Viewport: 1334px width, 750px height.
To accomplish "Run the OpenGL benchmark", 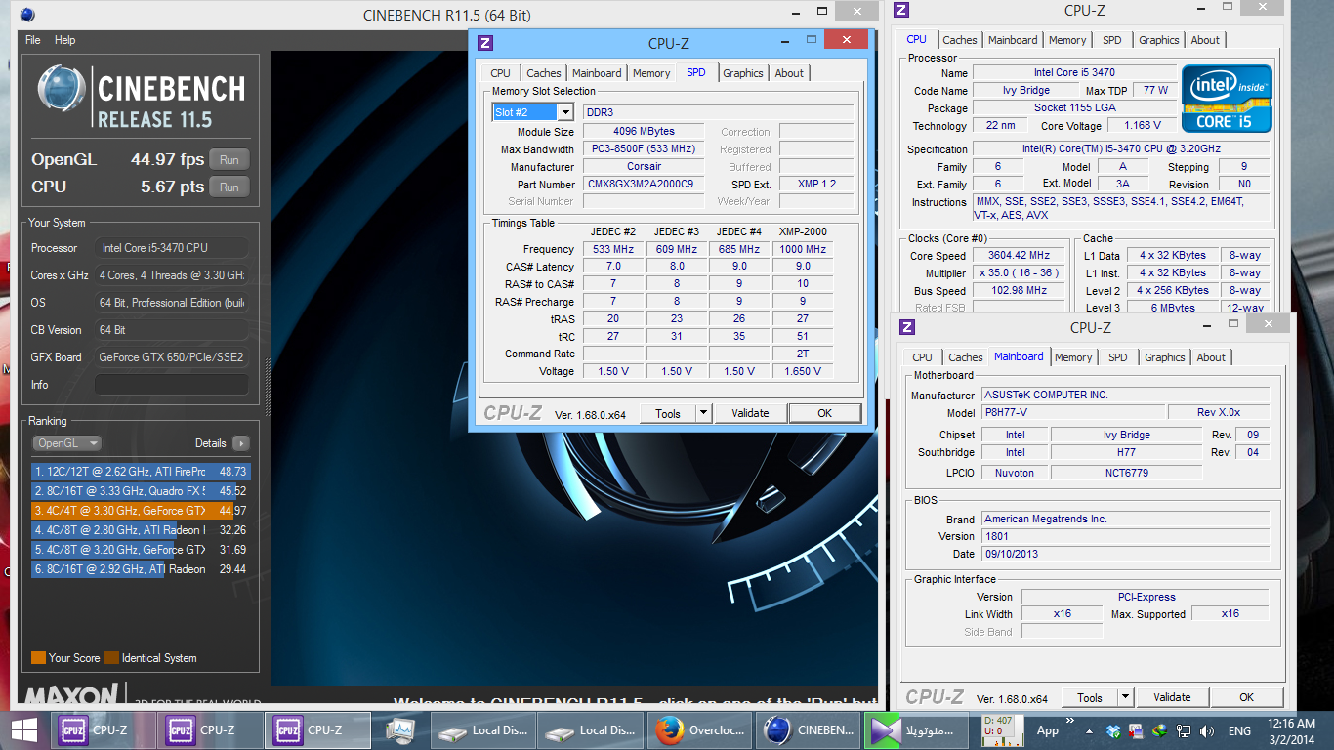I will tap(229, 160).
